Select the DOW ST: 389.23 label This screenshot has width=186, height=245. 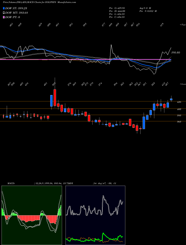pos(16,8)
